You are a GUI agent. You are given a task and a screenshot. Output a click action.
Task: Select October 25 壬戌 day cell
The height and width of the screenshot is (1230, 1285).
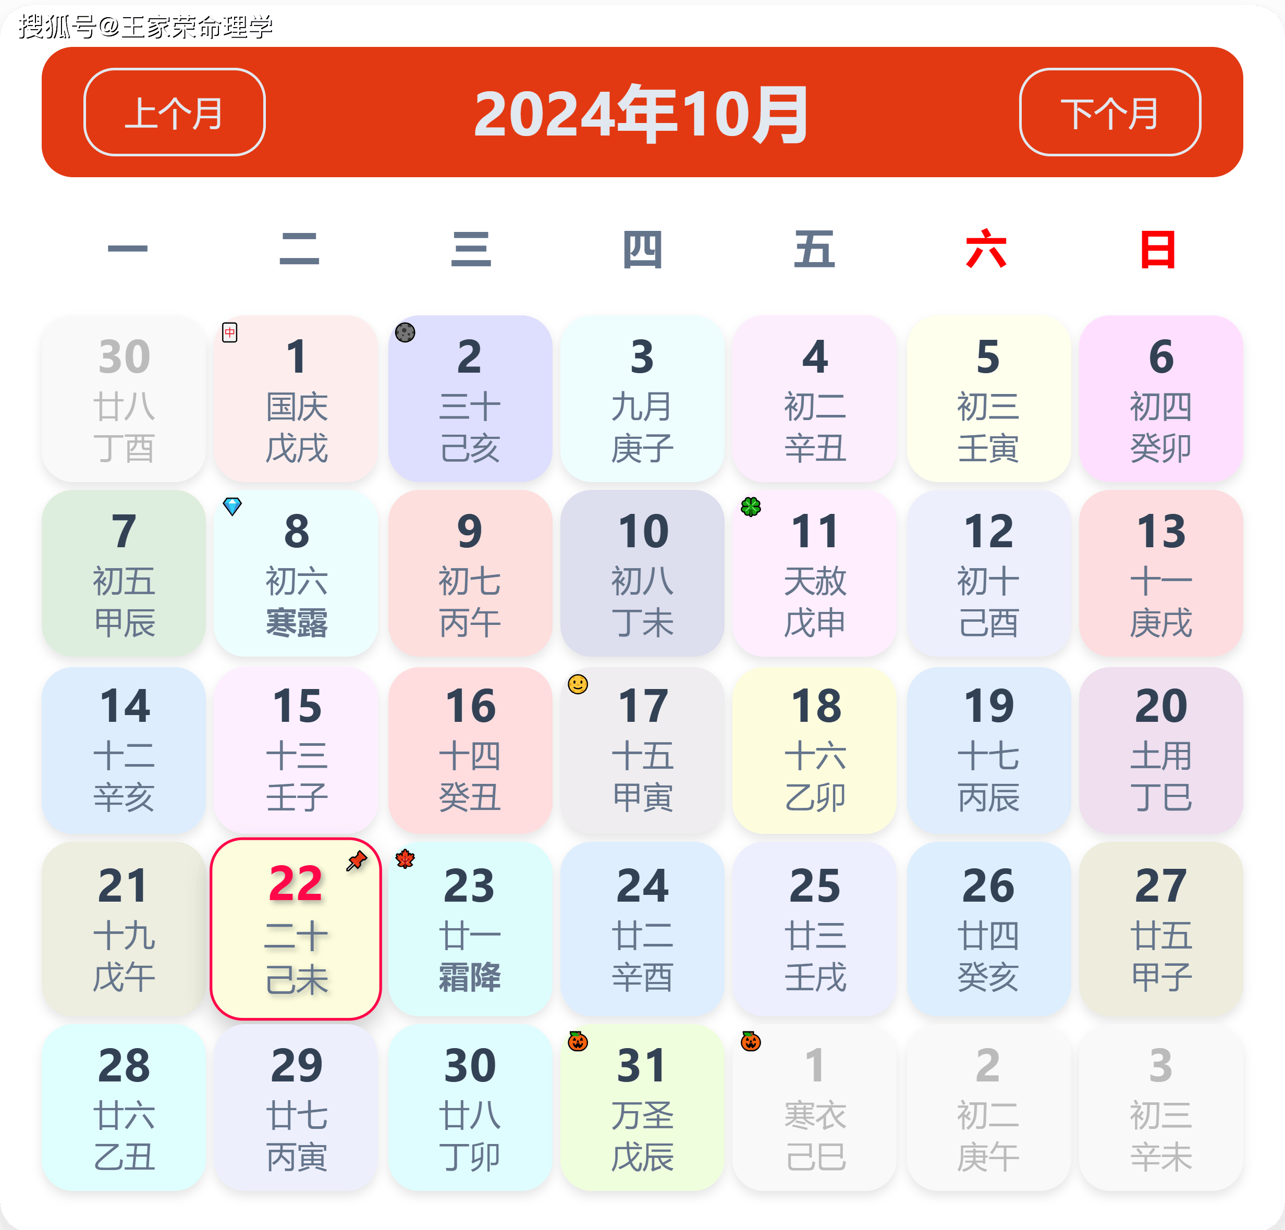point(815,929)
